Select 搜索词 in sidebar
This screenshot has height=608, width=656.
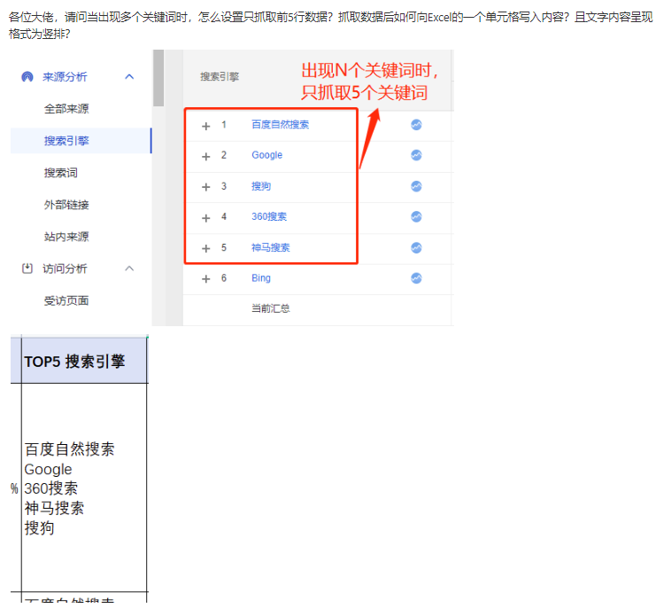[x=61, y=173]
